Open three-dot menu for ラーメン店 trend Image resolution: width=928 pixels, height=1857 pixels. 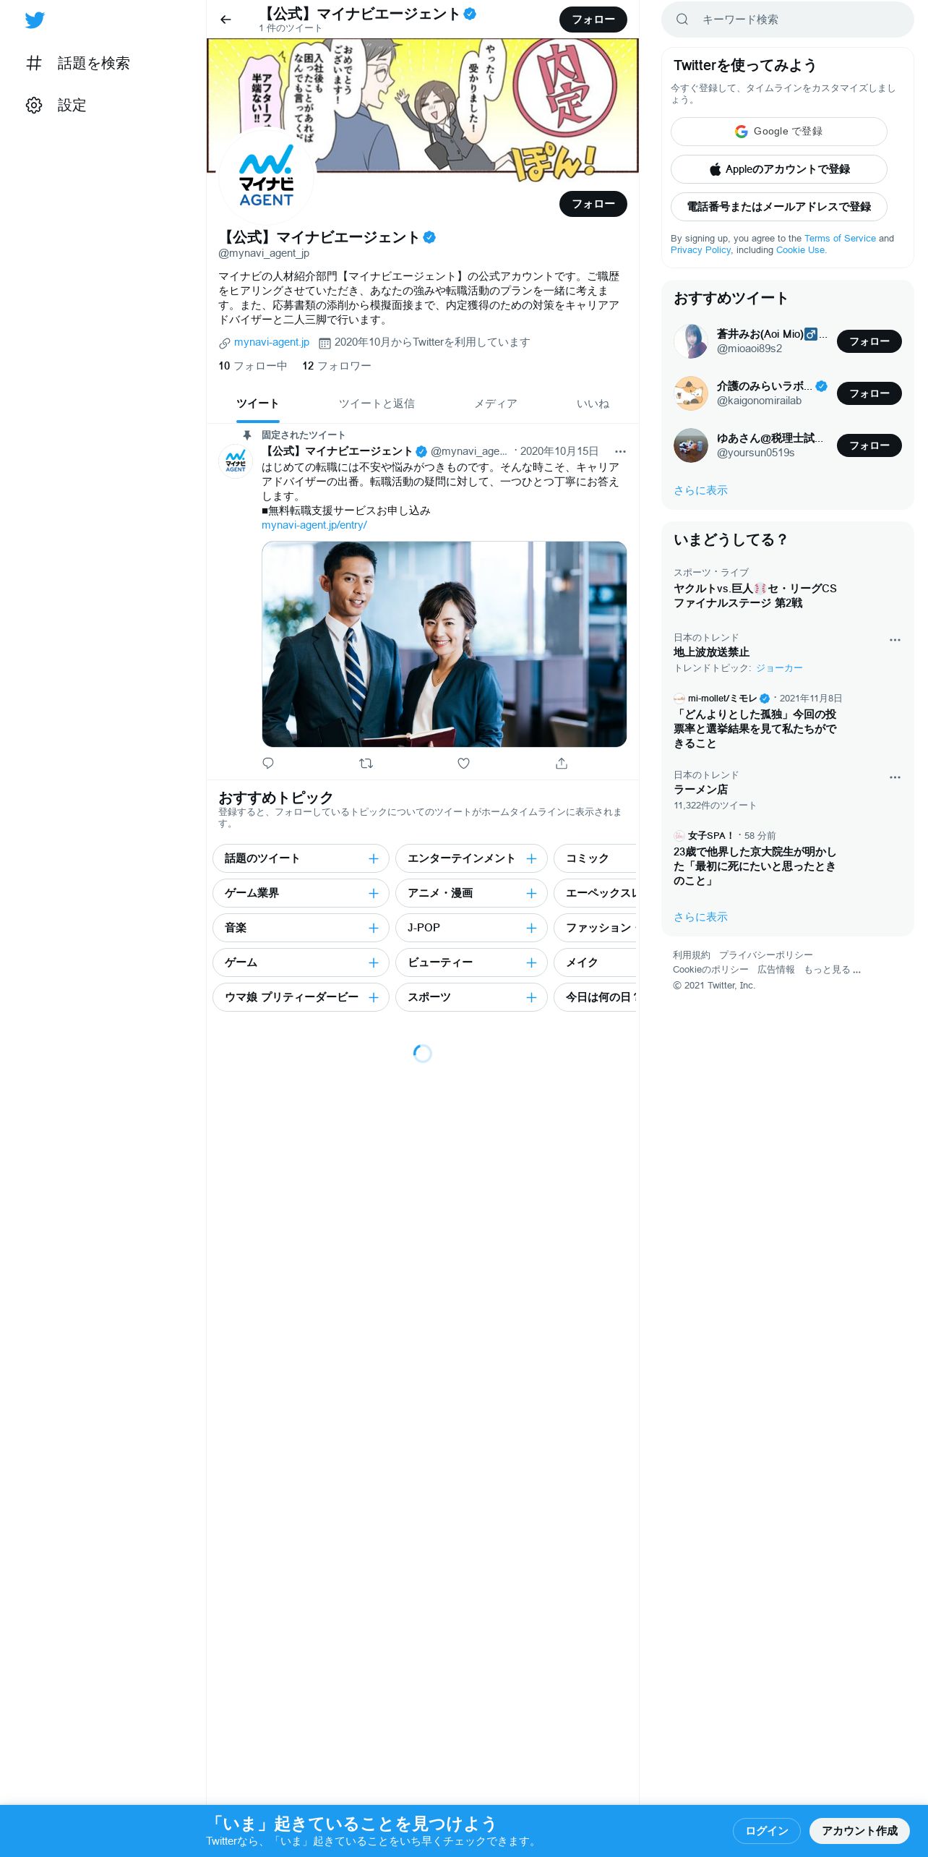pos(895,777)
